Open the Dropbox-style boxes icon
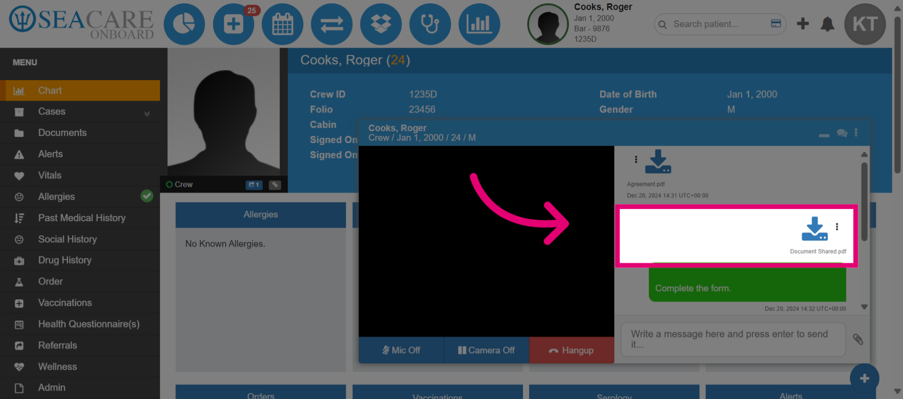The width and height of the screenshot is (903, 399). pos(381,24)
